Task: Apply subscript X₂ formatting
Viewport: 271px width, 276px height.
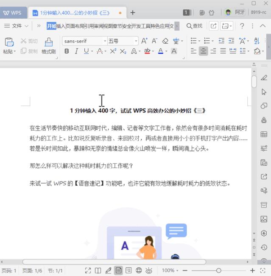Action: [123, 51]
